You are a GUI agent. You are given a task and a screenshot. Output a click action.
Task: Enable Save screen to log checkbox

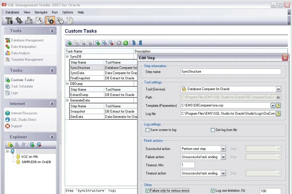coord(147,130)
